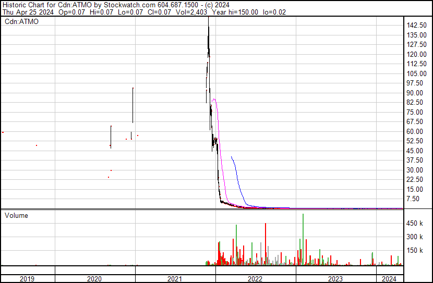Click the Year hi=150.00 header value
The width and height of the screenshot is (433, 283).
click(235, 12)
